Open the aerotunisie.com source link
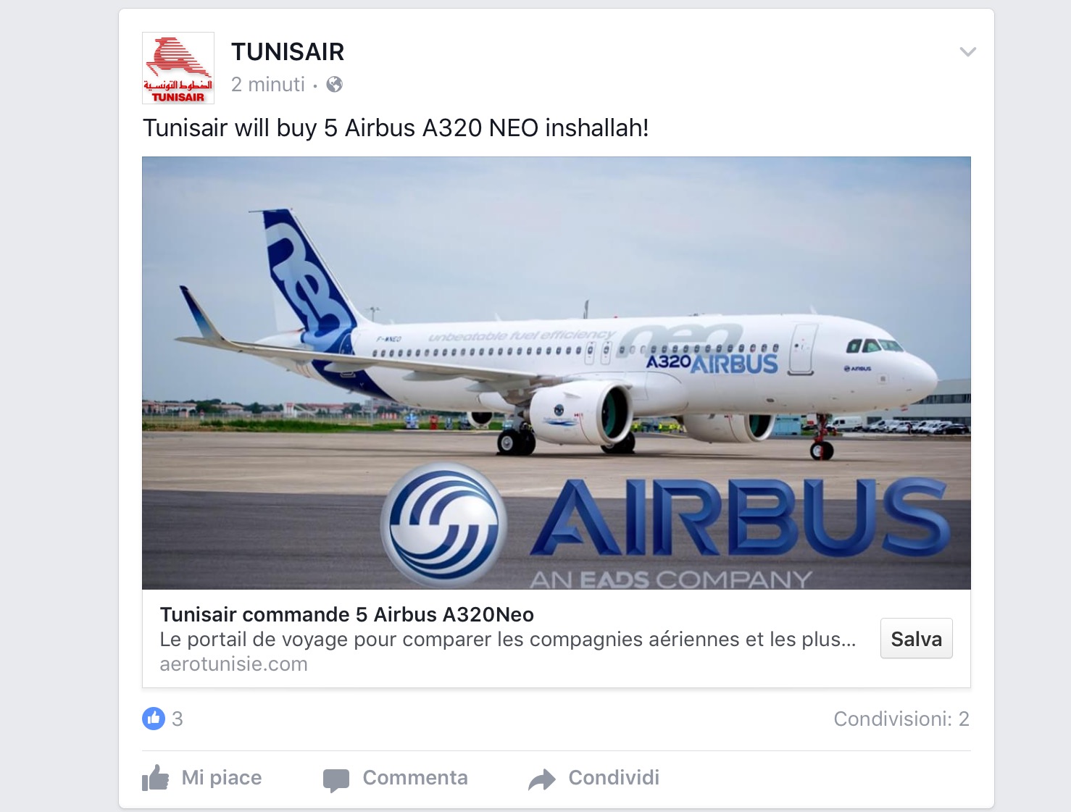Image resolution: width=1071 pixels, height=812 pixels. pos(233,664)
